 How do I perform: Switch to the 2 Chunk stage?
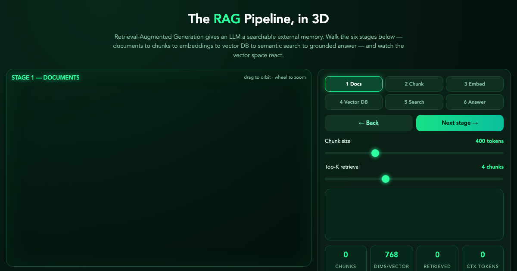tap(414, 84)
